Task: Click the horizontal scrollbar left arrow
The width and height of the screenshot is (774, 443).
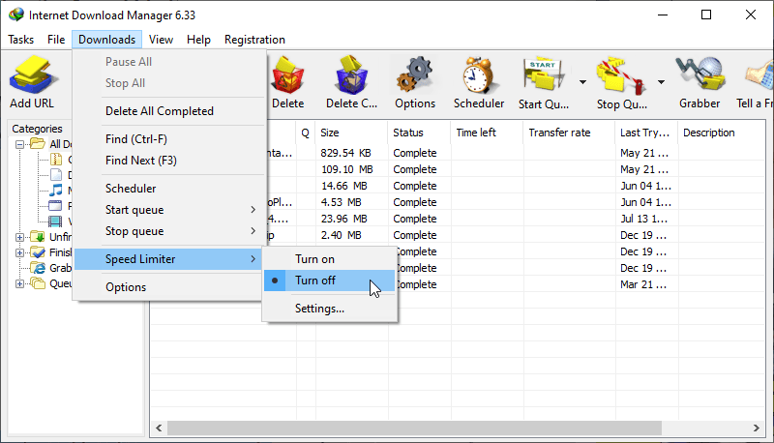Action: (159, 428)
